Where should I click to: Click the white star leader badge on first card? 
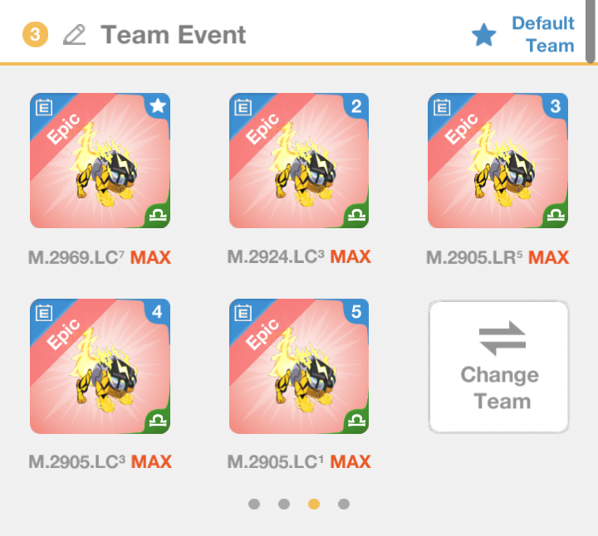click(158, 105)
